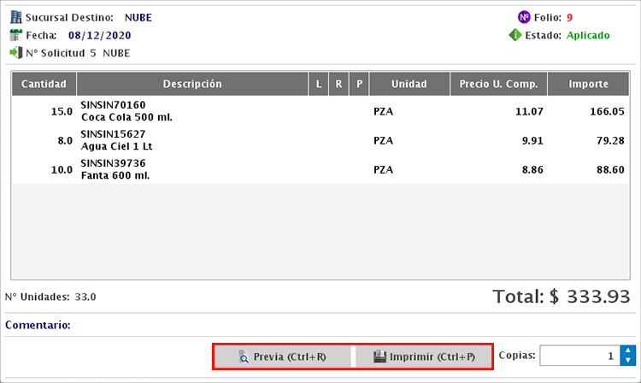This screenshot has height=383, width=641.
Task: Click the Precio U. Comp. column header
Action: [x=498, y=84]
